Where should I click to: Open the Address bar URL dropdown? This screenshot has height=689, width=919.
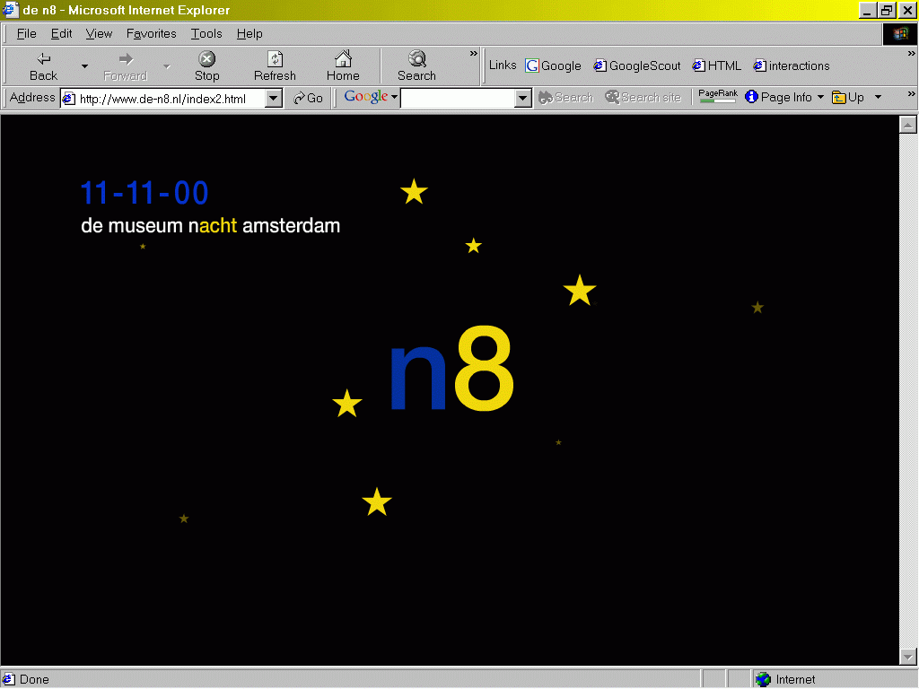[x=275, y=98]
